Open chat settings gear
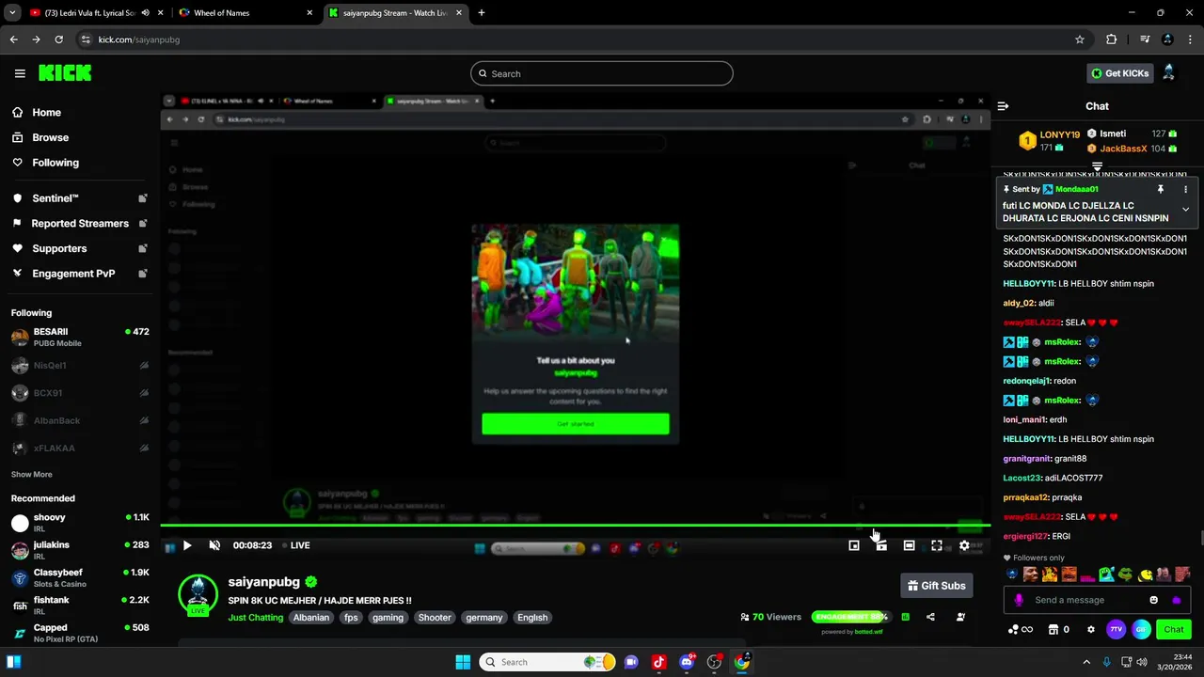The height and width of the screenshot is (677, 1204). 1091,629
